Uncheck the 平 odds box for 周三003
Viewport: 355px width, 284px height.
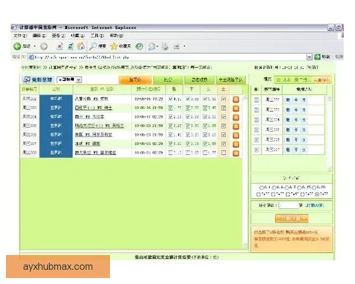[x=188, y=108]
